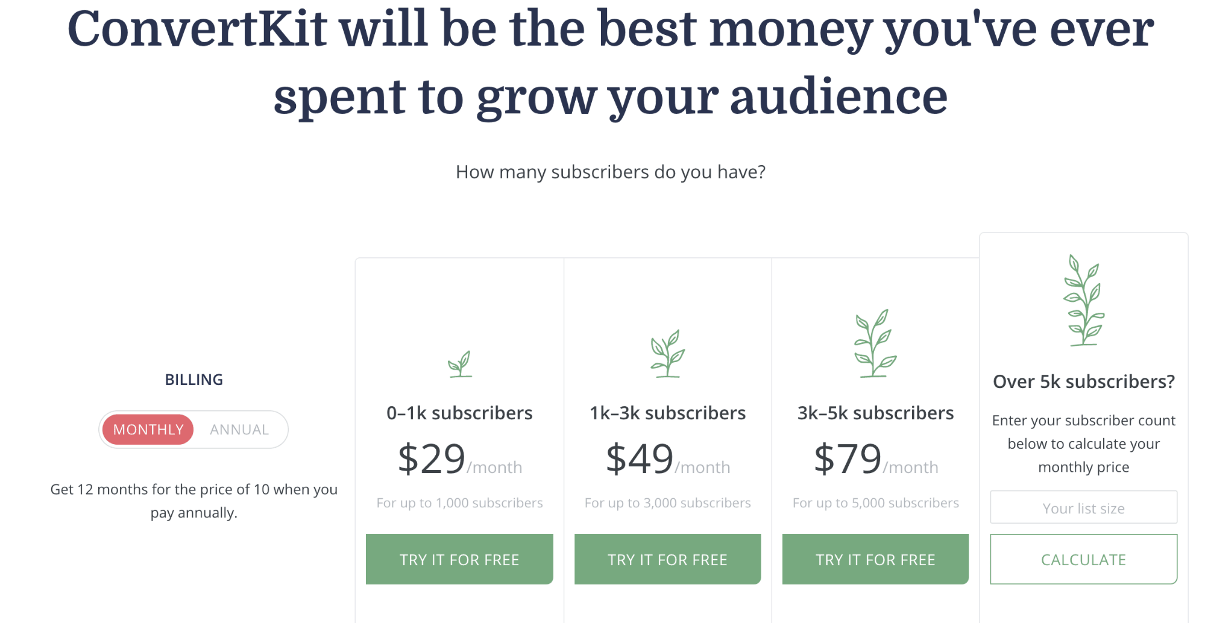The height and width of the screenshot is (623, 1205).
Task: Select the MONTHLY billing option
Action: [x=148, y=430]
